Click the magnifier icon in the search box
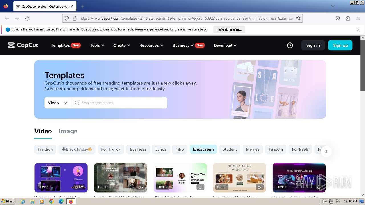The image size is (365, 205). click(x=77, y=103)
